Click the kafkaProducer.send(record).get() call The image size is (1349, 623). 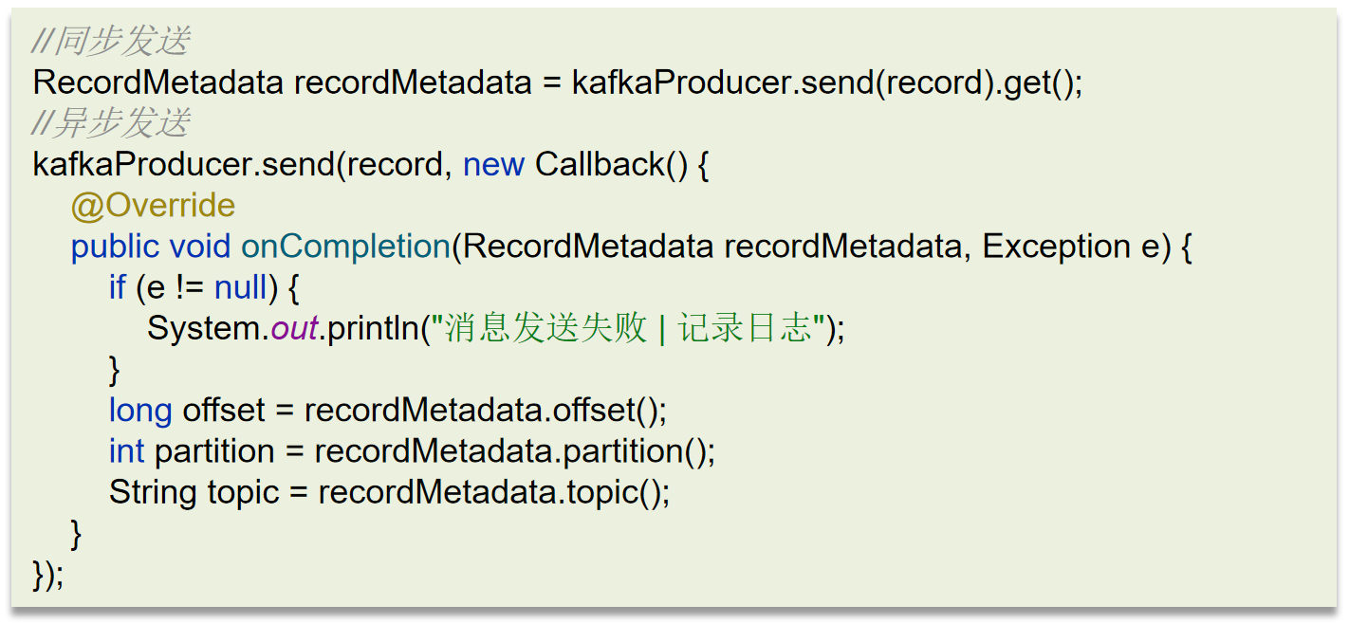(827, 83)
